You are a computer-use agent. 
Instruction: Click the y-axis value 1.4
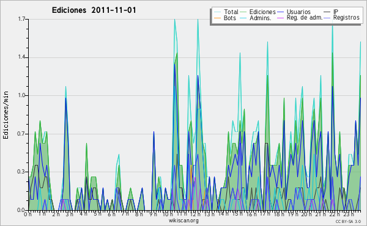(21, 57)
